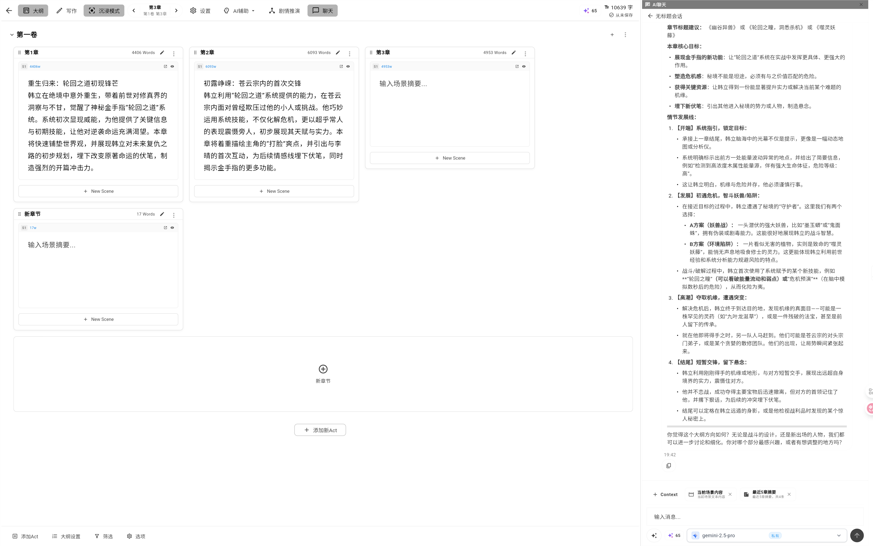The height and width of the screenshot is (546, 873).
Task: Open the AI辅助 dropdown menu
Action: pos(239,10)
